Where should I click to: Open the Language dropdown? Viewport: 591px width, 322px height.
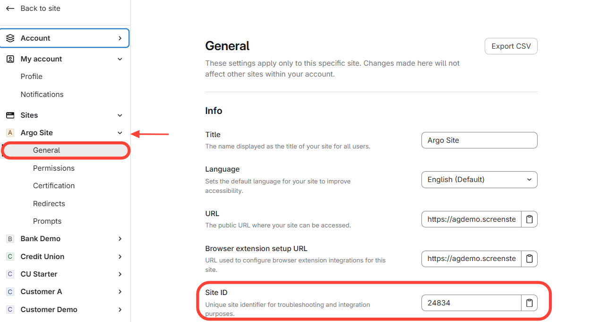pos(479,180)
